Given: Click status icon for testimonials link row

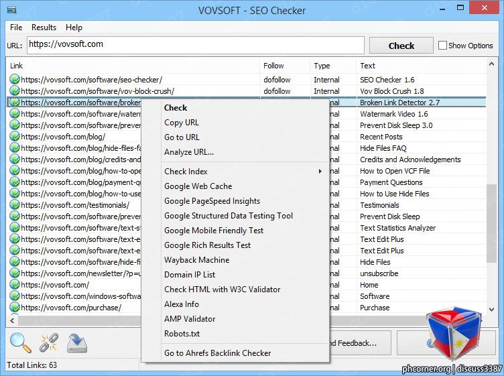Looking at the screenshot, I should pos(15,204).
